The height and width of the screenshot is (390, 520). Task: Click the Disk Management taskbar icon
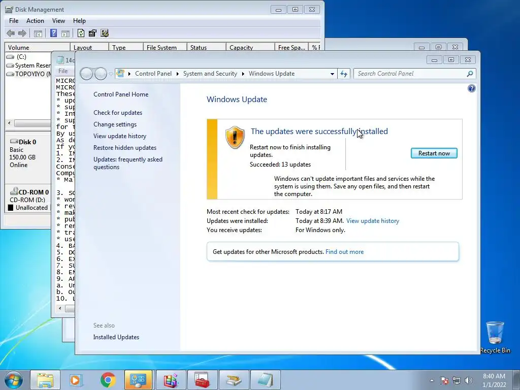tap(234, 380)
